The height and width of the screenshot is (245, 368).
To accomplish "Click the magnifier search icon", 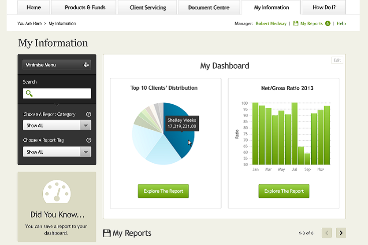I will pyautogui.click(x=29, y=93).
